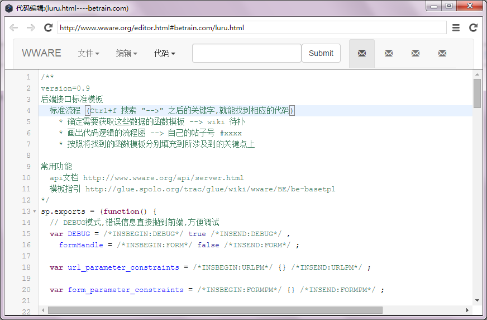Click the "false" value on line 16
The width and height of the screenshot is (487, 320).
pyautogui.click(x=208, y=245)
